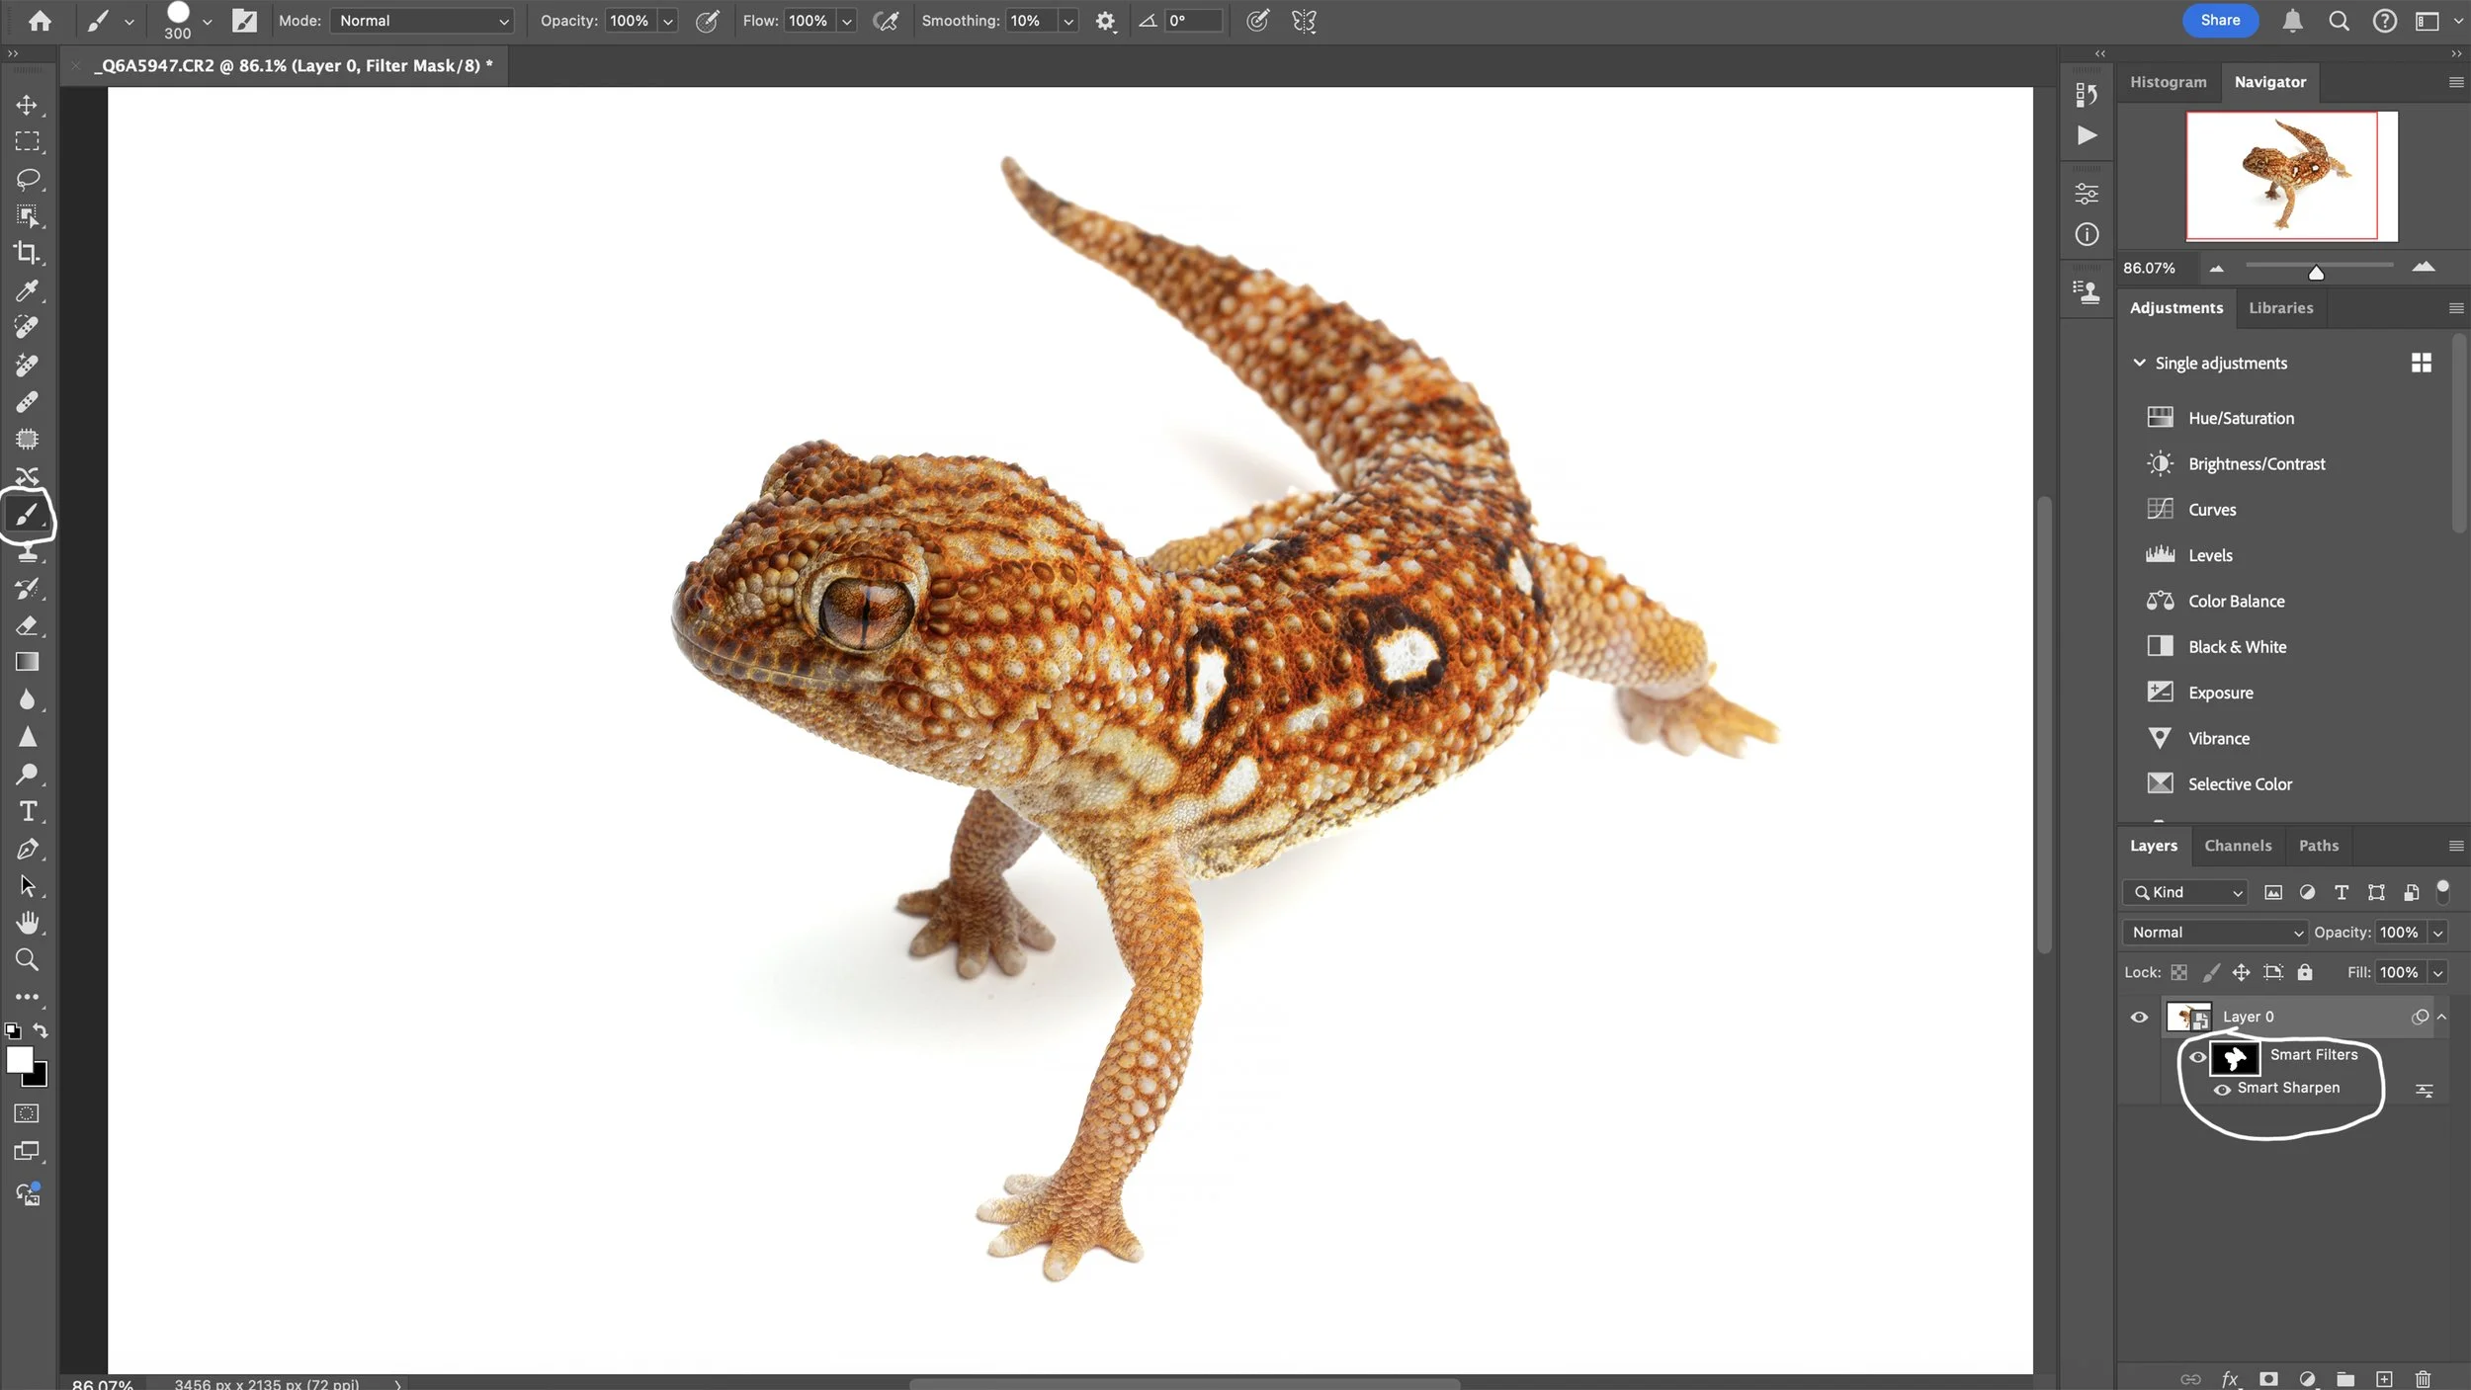The width and height of the screenshot is (2471, 1390).
Task: Toggle Smart Sharpen filter visibility
Action: 2222,1089
